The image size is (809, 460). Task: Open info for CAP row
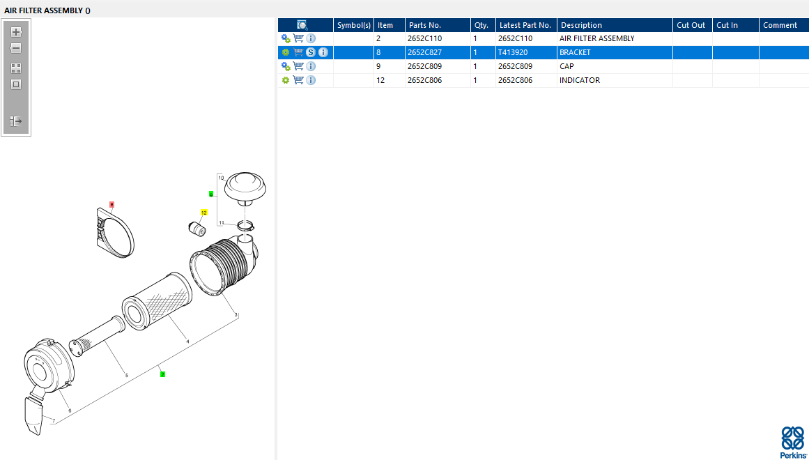pos(311,66)
